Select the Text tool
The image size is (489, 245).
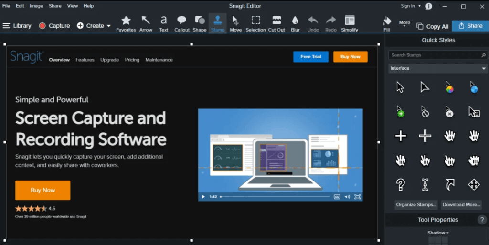click(x=164, y=24)
